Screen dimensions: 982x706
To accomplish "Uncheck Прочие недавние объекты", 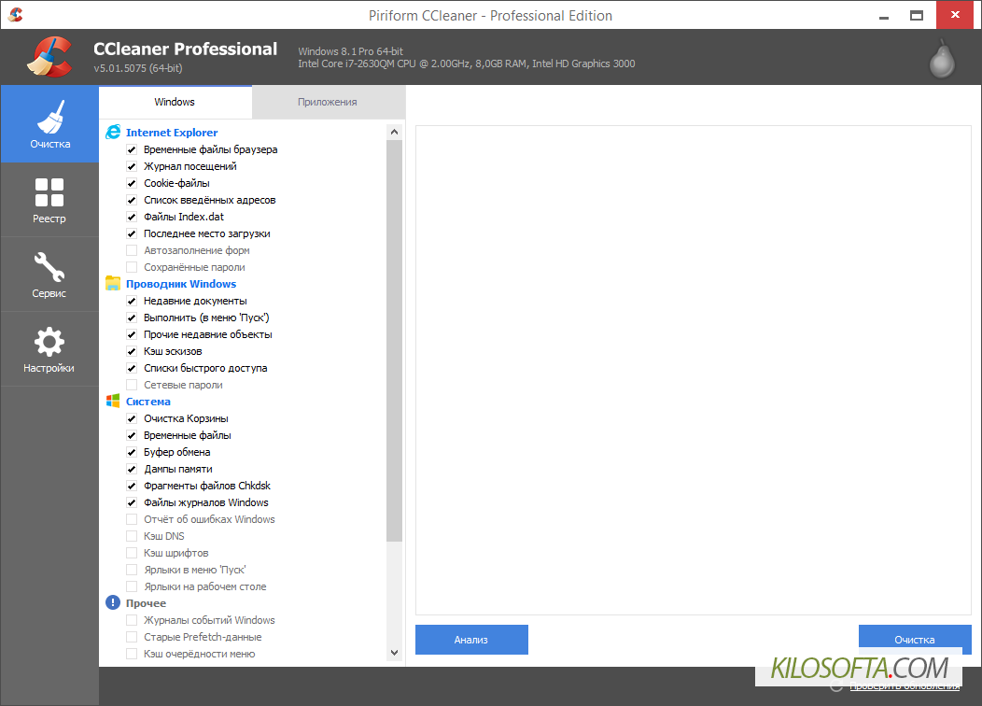I will 132,334.
